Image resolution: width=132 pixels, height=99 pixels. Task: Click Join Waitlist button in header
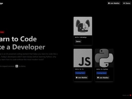click(114, 3)
